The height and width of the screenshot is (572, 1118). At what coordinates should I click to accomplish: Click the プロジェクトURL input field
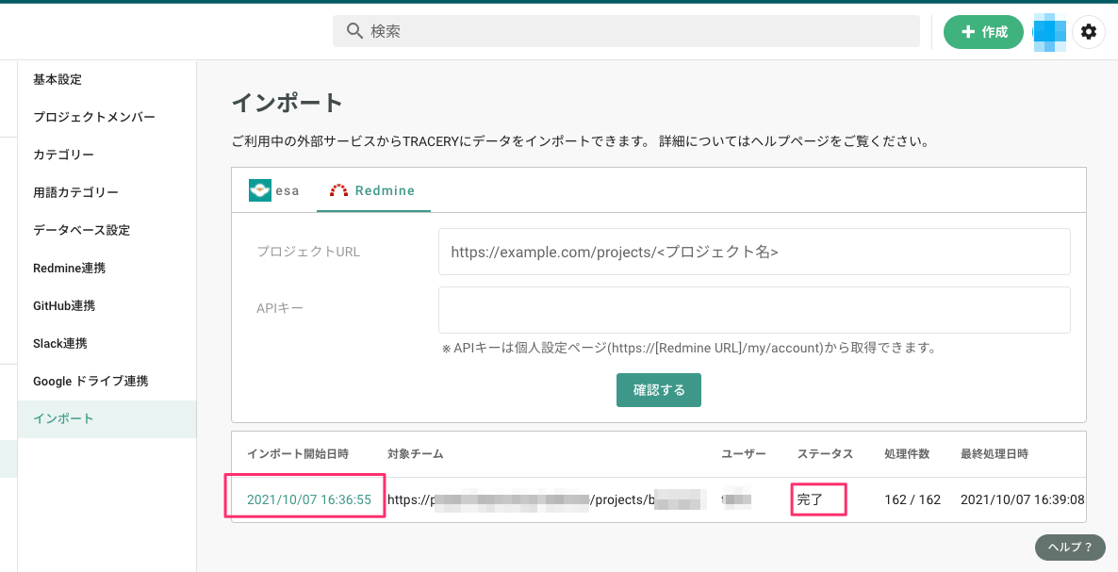click(754, 251)
